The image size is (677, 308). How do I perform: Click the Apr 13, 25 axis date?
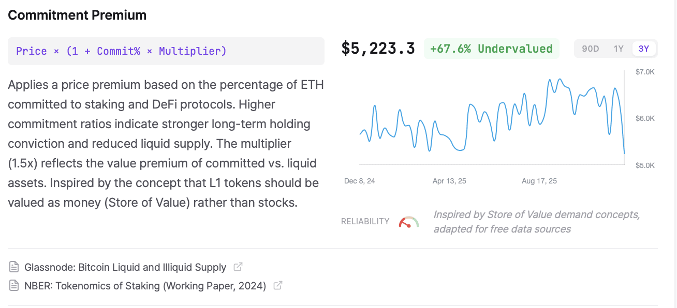click(x=449, y=181)
